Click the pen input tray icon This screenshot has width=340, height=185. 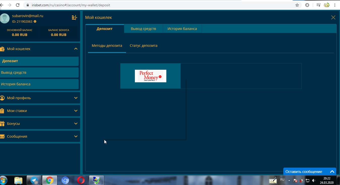[273, 180]
